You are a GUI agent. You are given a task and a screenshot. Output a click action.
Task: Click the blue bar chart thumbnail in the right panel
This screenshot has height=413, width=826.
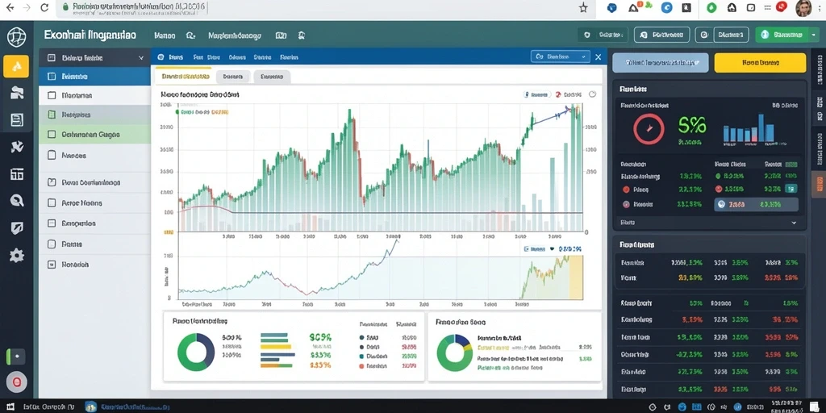click(749, 129)
